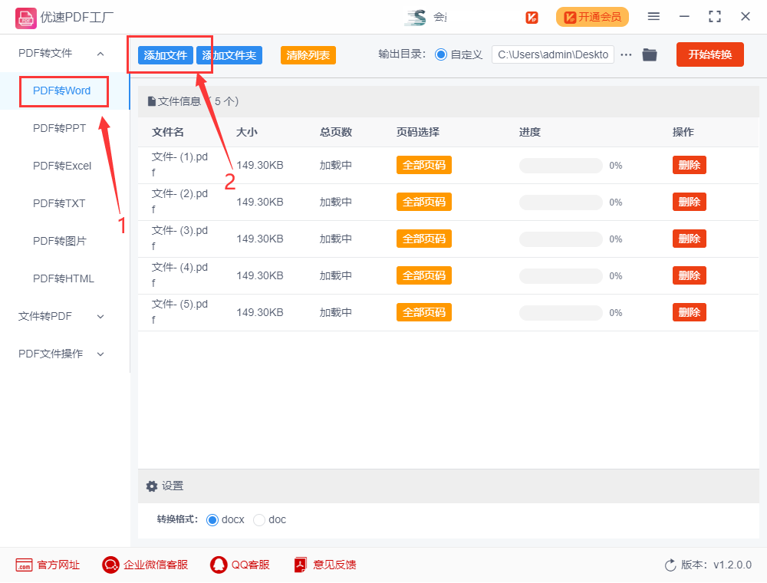
Task: Click the 添加文件夹 button
Action: click(x=229, y=55)
